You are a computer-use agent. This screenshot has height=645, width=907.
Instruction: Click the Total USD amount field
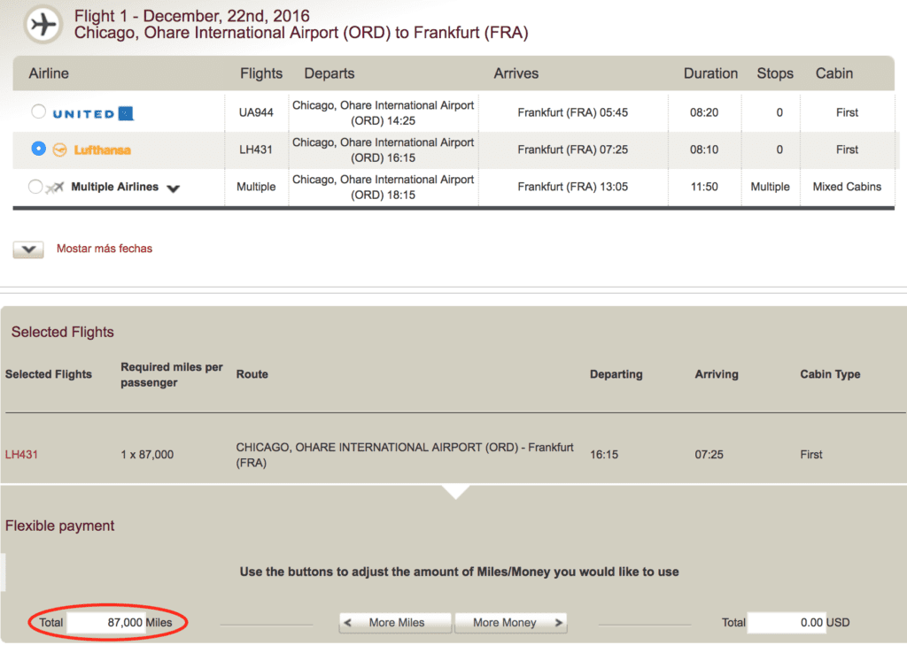[x=787, y=623]
